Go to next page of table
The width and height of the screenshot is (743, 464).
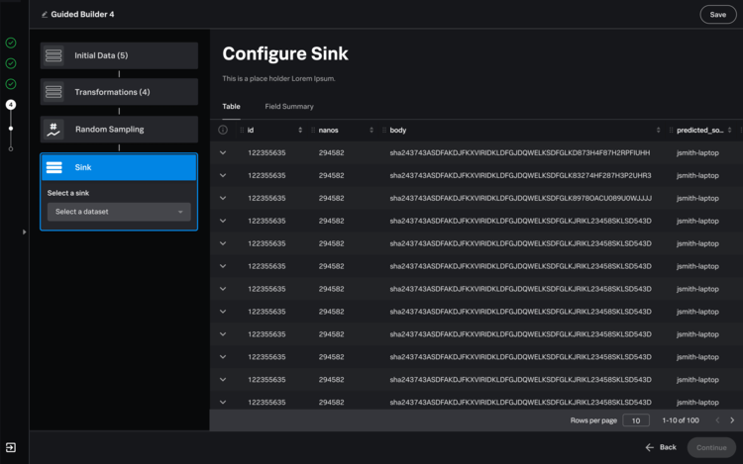[732, 420]
